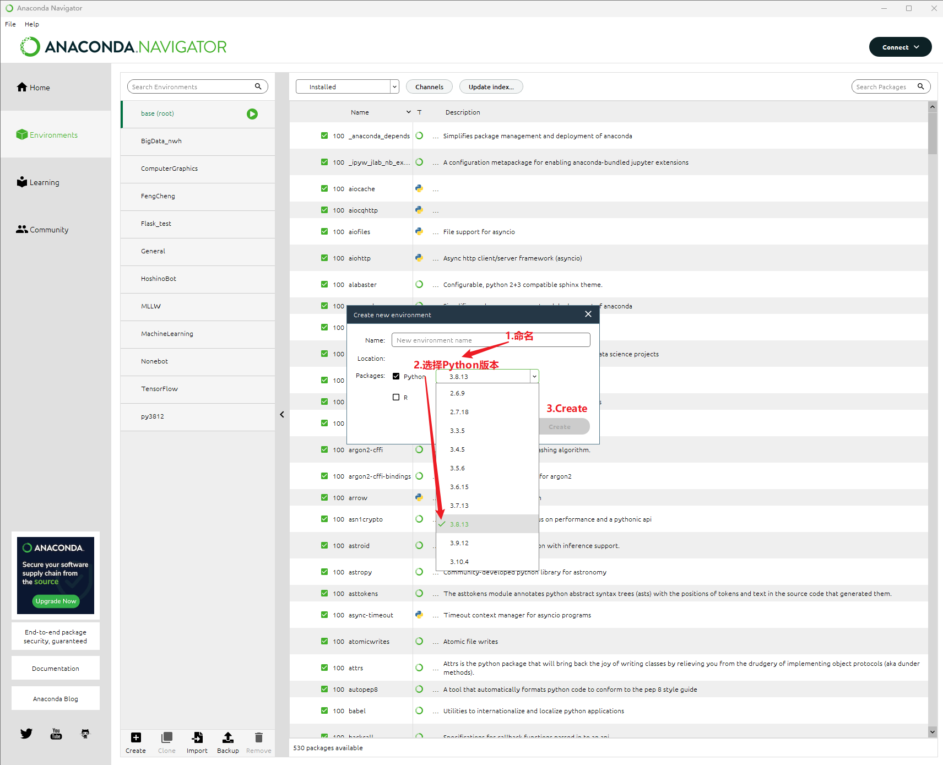The width and height of the screenshot is (943, 765).
Task: Collapse the environments panel with the arrow
Action: point(282,414)
